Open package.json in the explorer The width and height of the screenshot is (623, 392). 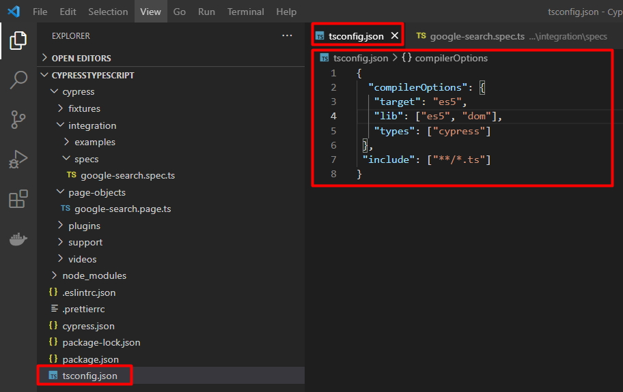90,359
